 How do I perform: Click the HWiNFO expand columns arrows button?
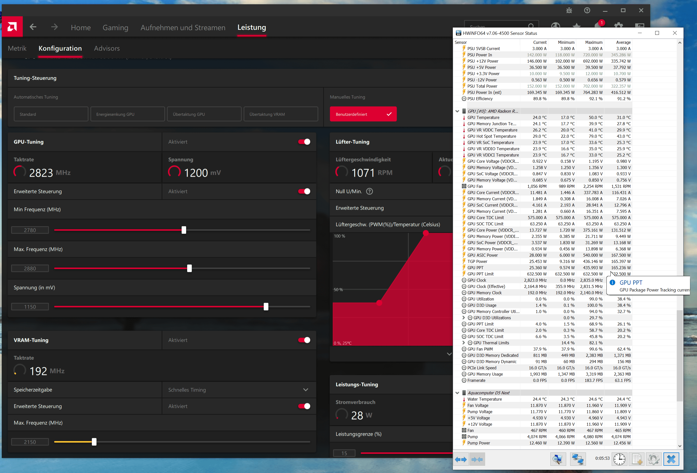point(461,459)
